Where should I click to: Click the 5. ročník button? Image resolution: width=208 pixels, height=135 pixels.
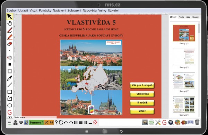142,102
